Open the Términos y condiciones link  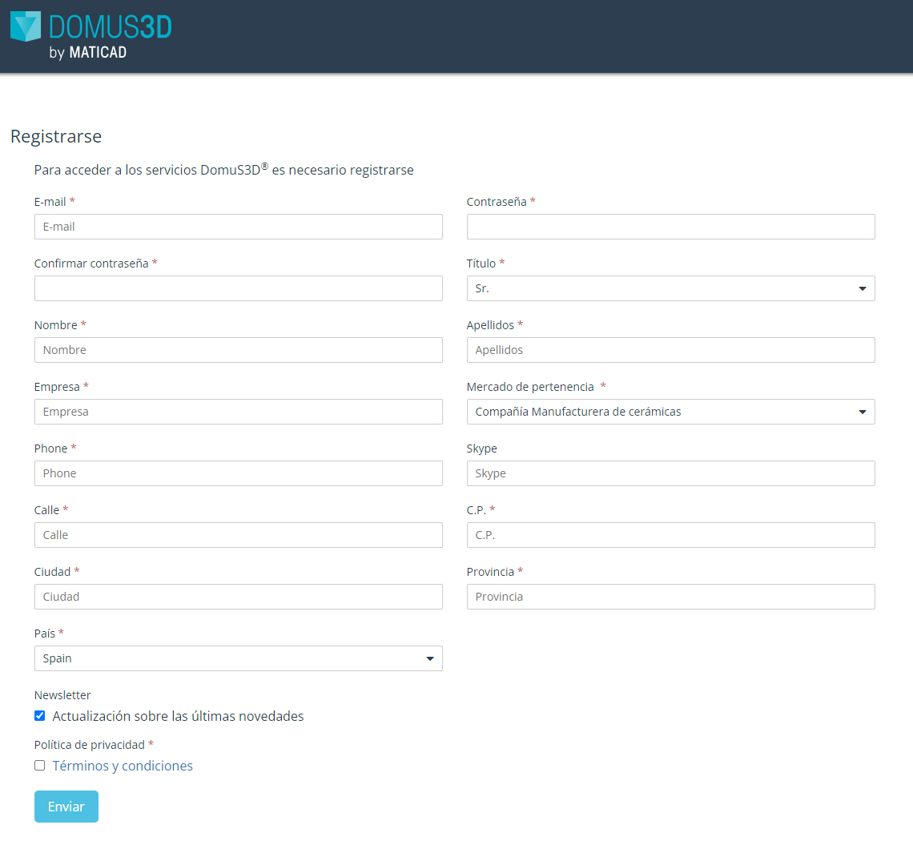123,766
